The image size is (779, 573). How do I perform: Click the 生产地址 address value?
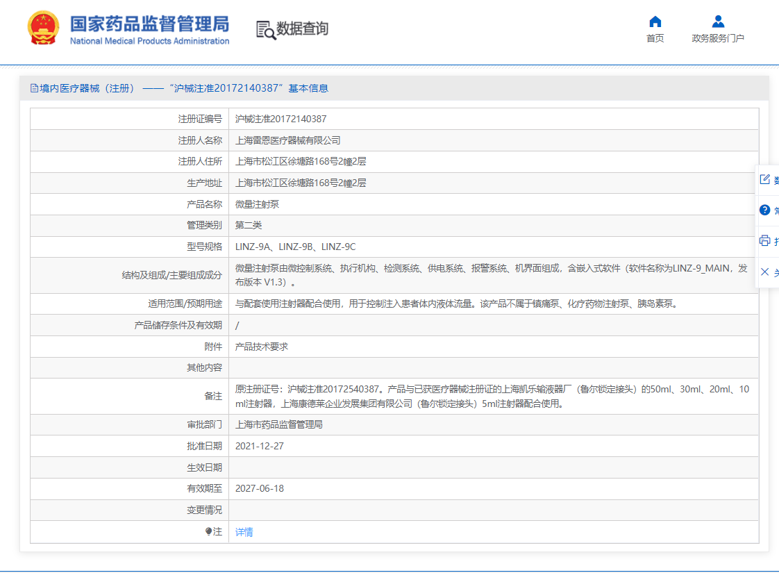tap(301, 183)
